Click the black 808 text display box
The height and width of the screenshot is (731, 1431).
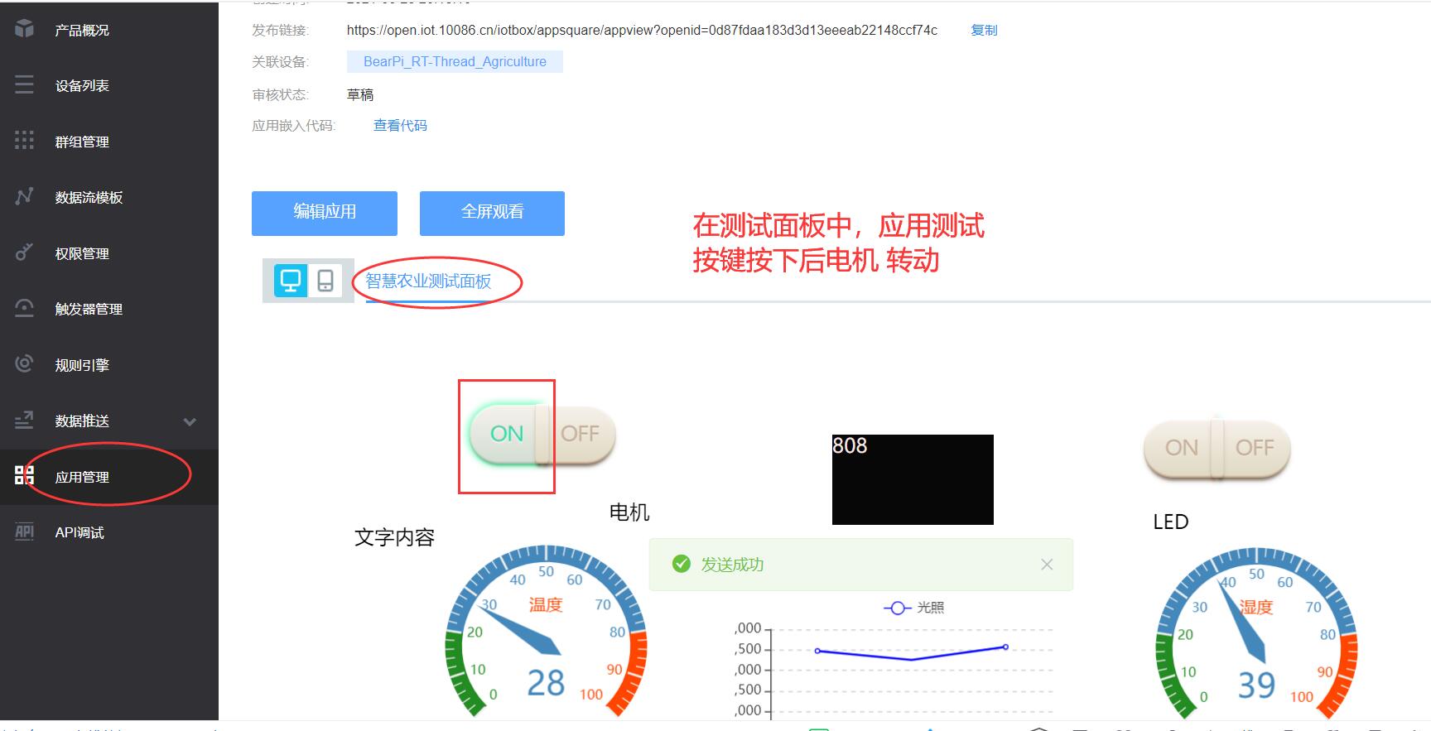[x=913, y=479]
